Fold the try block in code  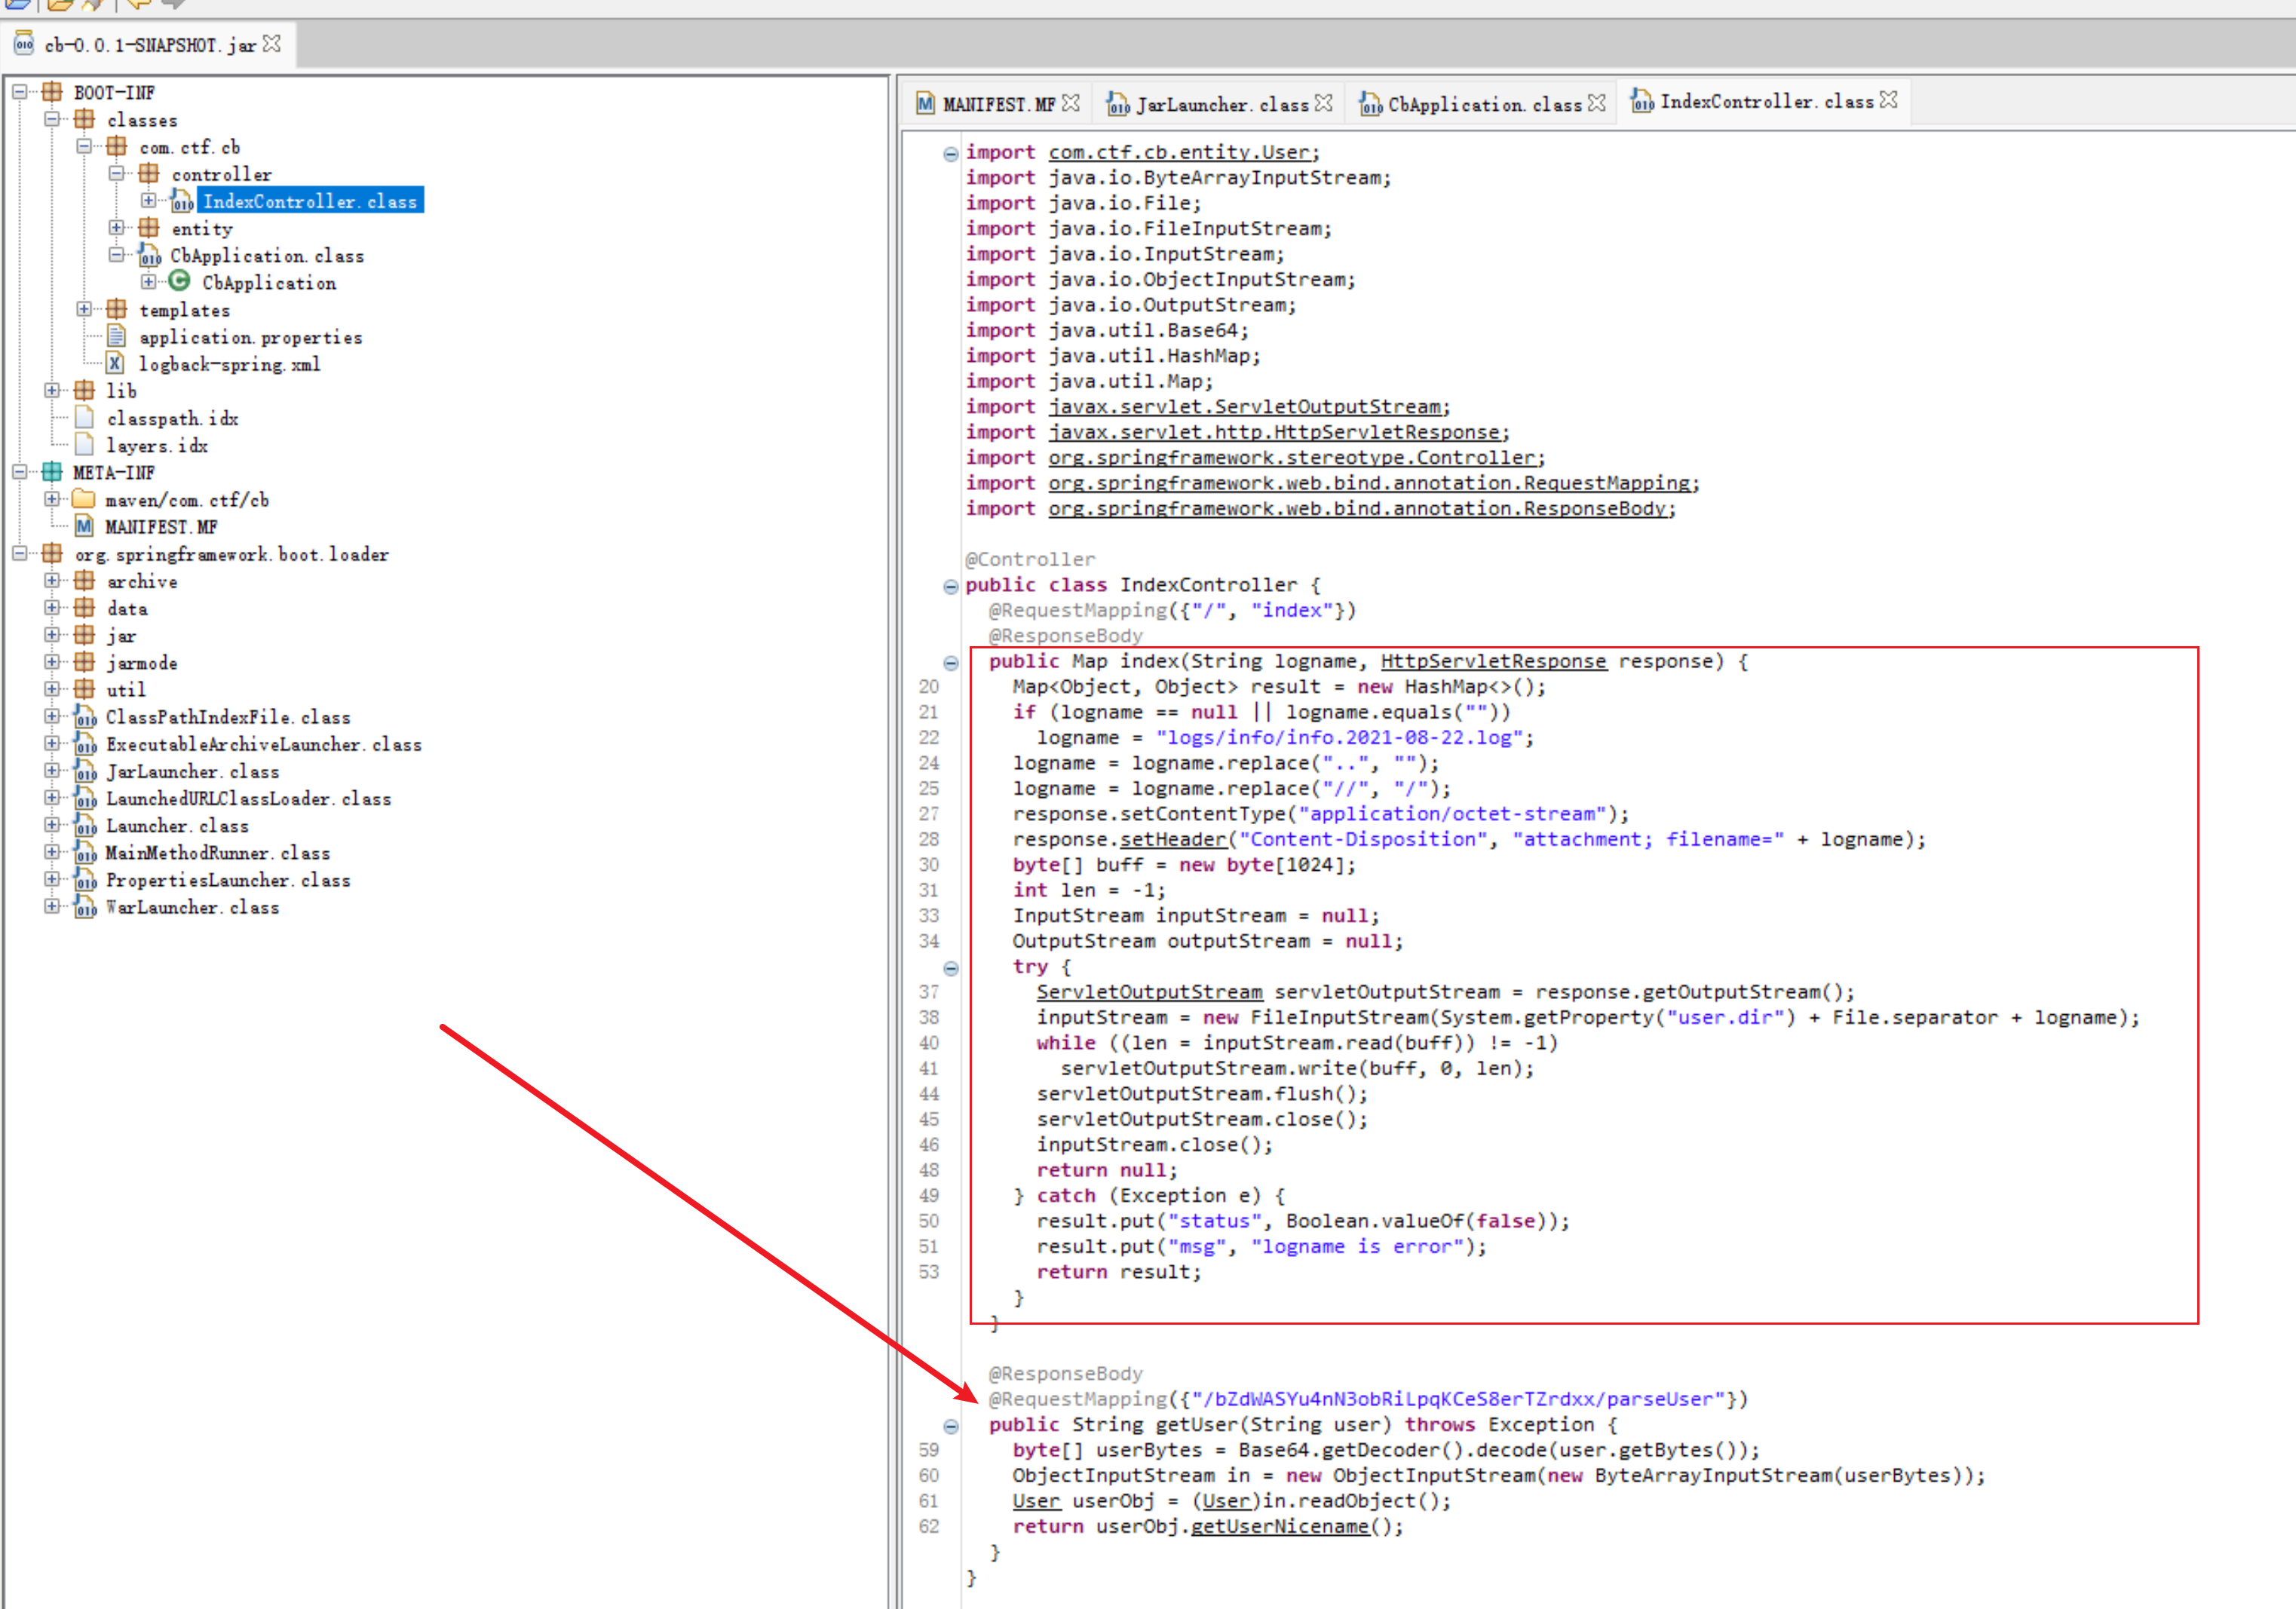pos(950,968)
